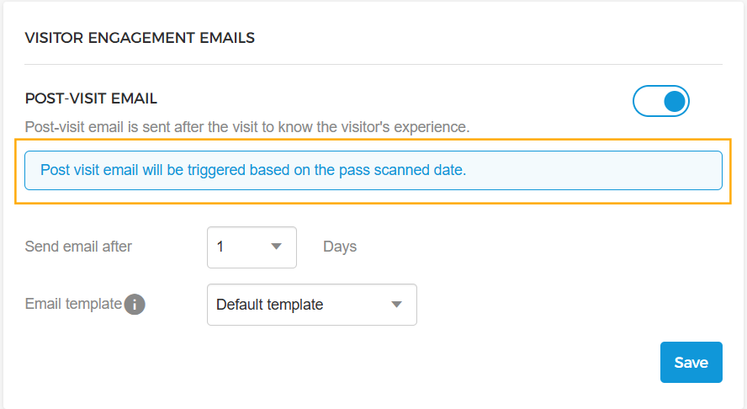Click the Email template label
The width and height of the screenshot is (747, 409).
tap(73, 304)
